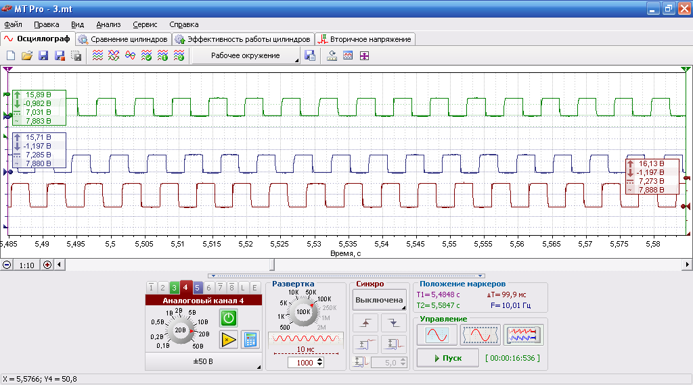Screen dimensions: 693x385
Task: Click the horizontal timeline scrollbar thumb
Action: pyautogui.click(x=272, y=265)
